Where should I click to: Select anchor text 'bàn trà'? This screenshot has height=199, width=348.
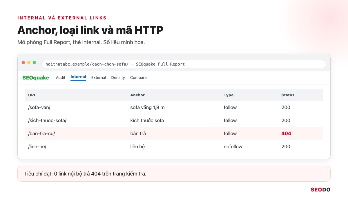[x=138, y=133]
